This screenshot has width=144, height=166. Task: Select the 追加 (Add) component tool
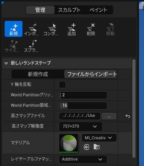click(x=72, y=29)
